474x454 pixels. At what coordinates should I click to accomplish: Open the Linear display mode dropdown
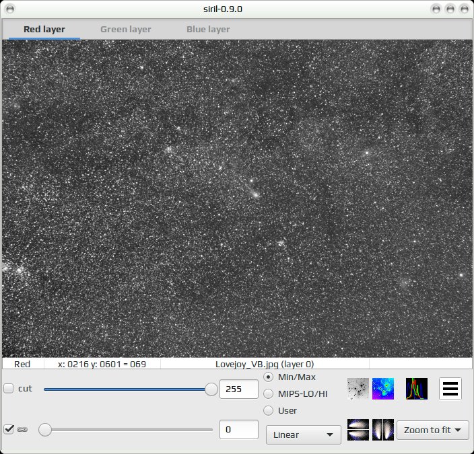coord(303,434)
